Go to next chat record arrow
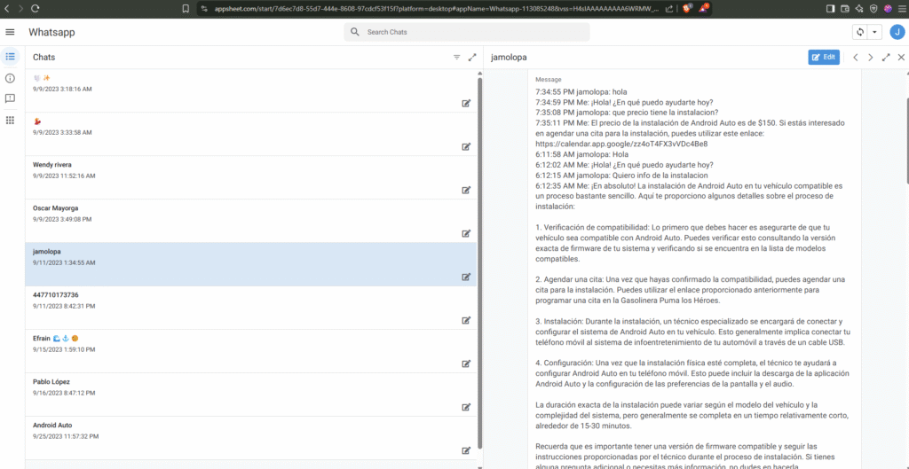 [870, 58]
